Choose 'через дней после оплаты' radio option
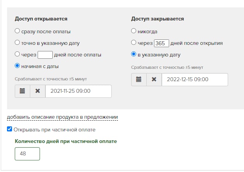This screenshot has height=172, width=244. point(17,54)
